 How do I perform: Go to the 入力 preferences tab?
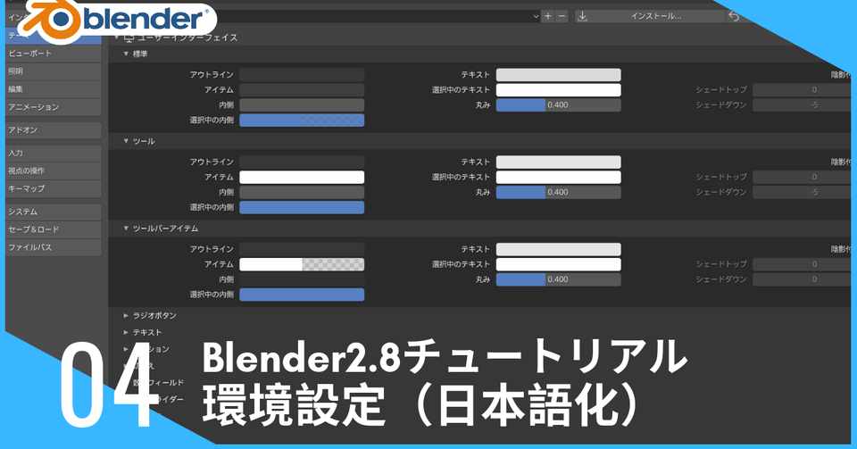click(53, 153)
